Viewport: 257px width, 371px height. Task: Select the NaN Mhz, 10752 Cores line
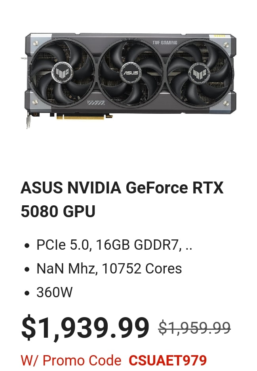(109, 269)
